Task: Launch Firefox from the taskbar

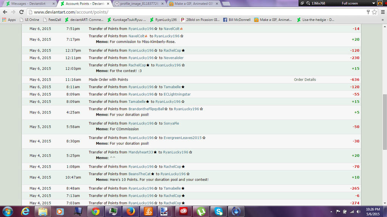Action: [x=130, y=211]
